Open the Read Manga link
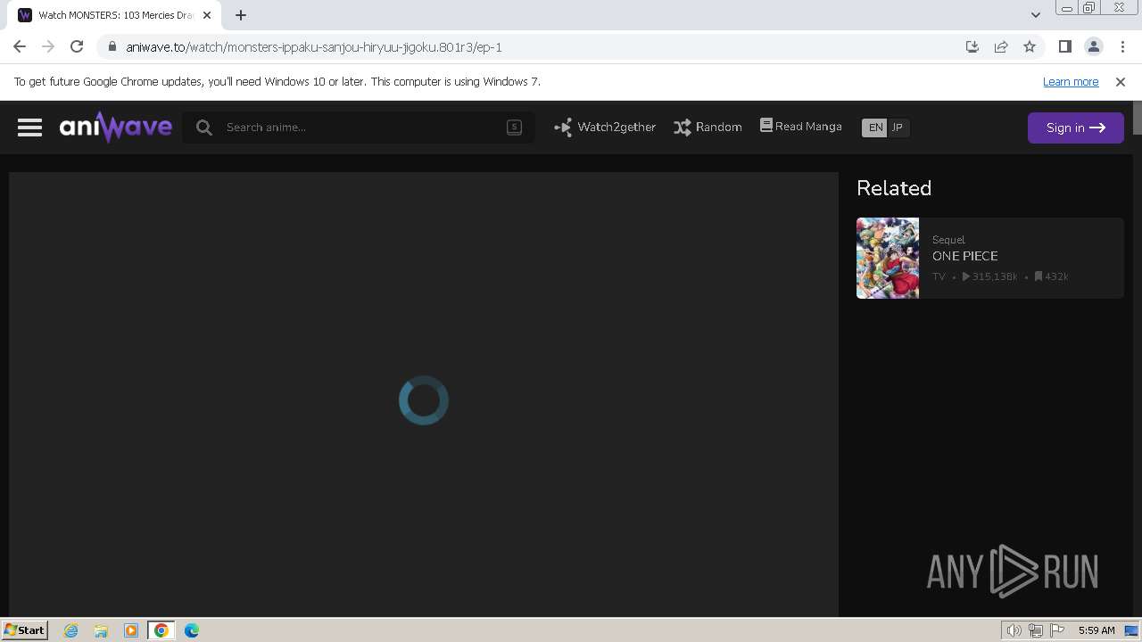This screenshot has width=1142, height=642. 800,127
